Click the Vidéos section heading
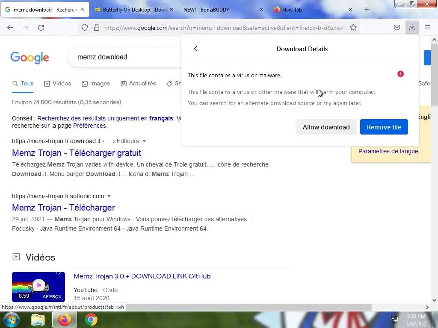This screenshot has height=328, width=438. tap(40, 257)
